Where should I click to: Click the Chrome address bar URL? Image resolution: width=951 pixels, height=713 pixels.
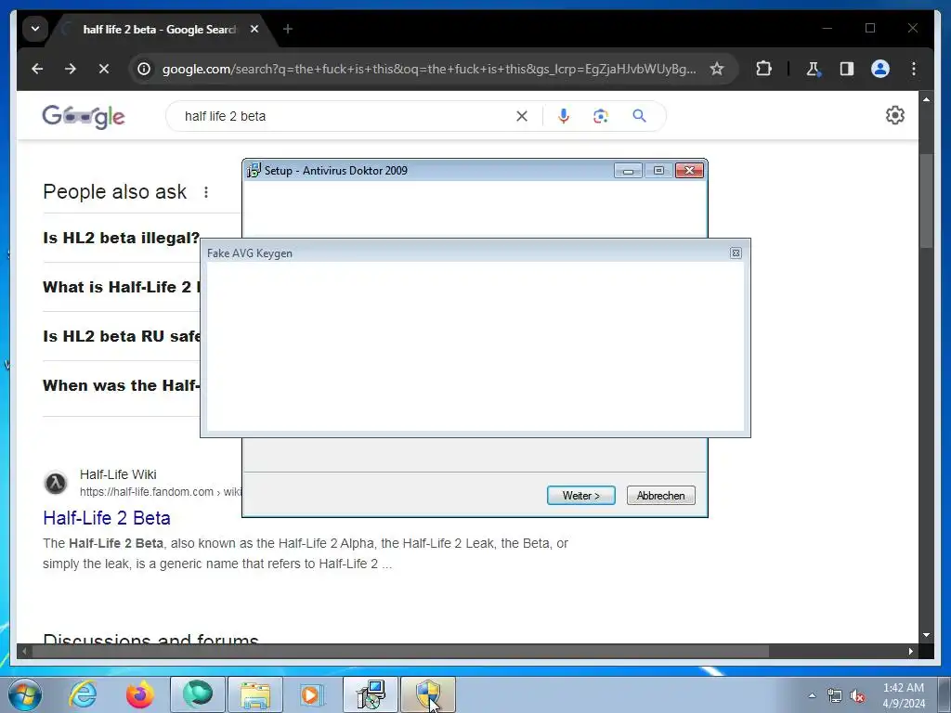429,69
